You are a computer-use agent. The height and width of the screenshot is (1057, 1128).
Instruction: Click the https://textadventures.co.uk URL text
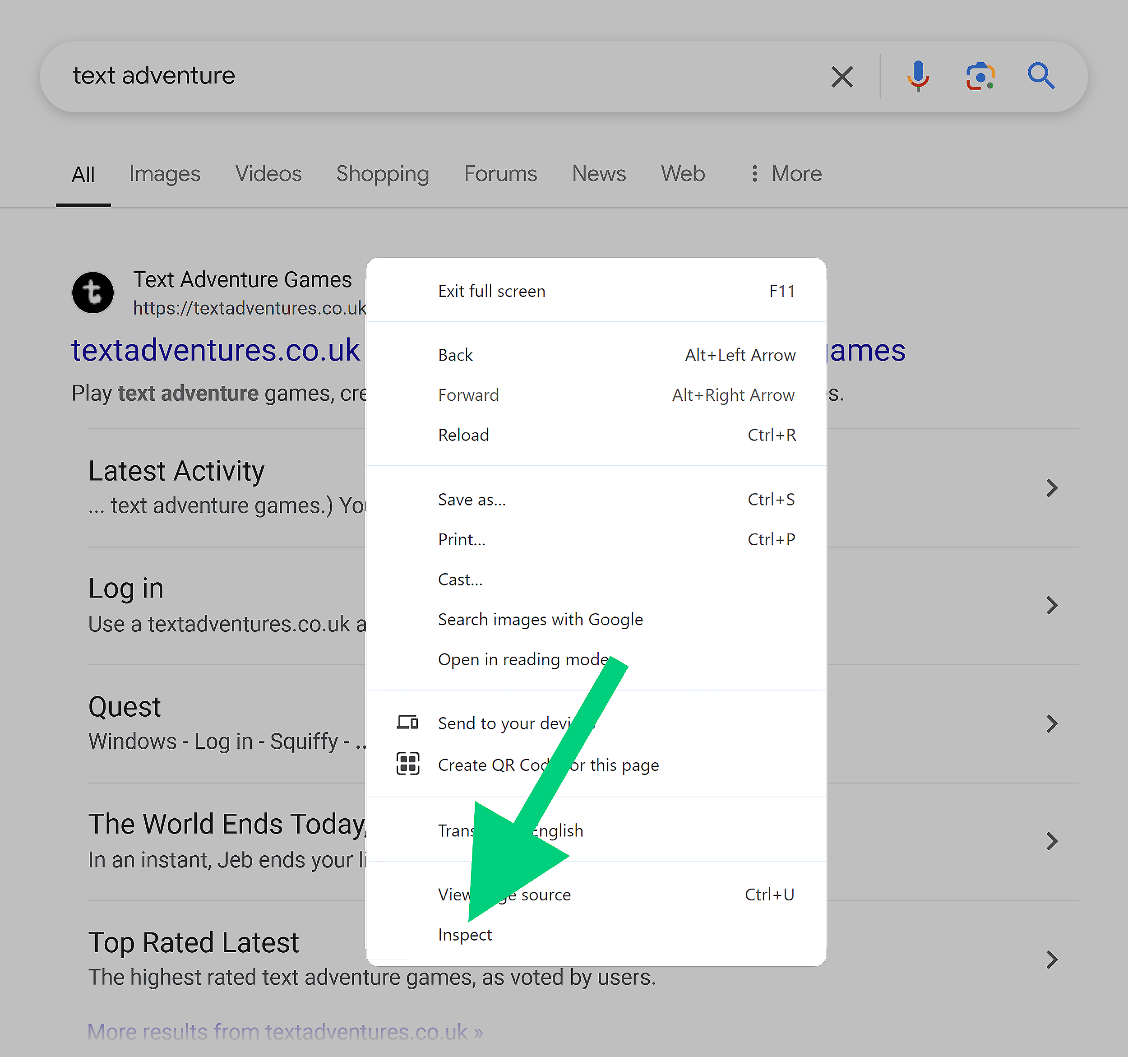click(250, 308)
